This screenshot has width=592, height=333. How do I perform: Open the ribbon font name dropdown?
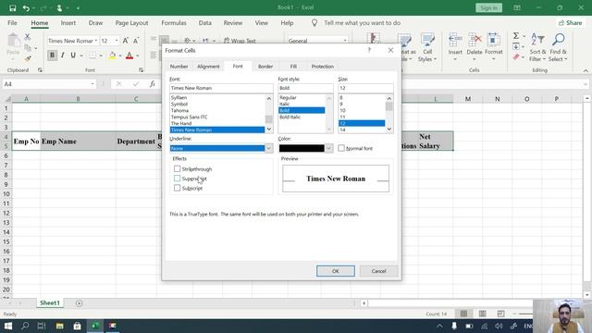[96, 41]
